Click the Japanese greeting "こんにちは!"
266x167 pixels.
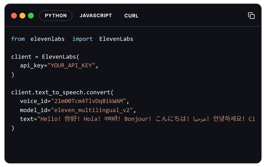click(172, 118)
